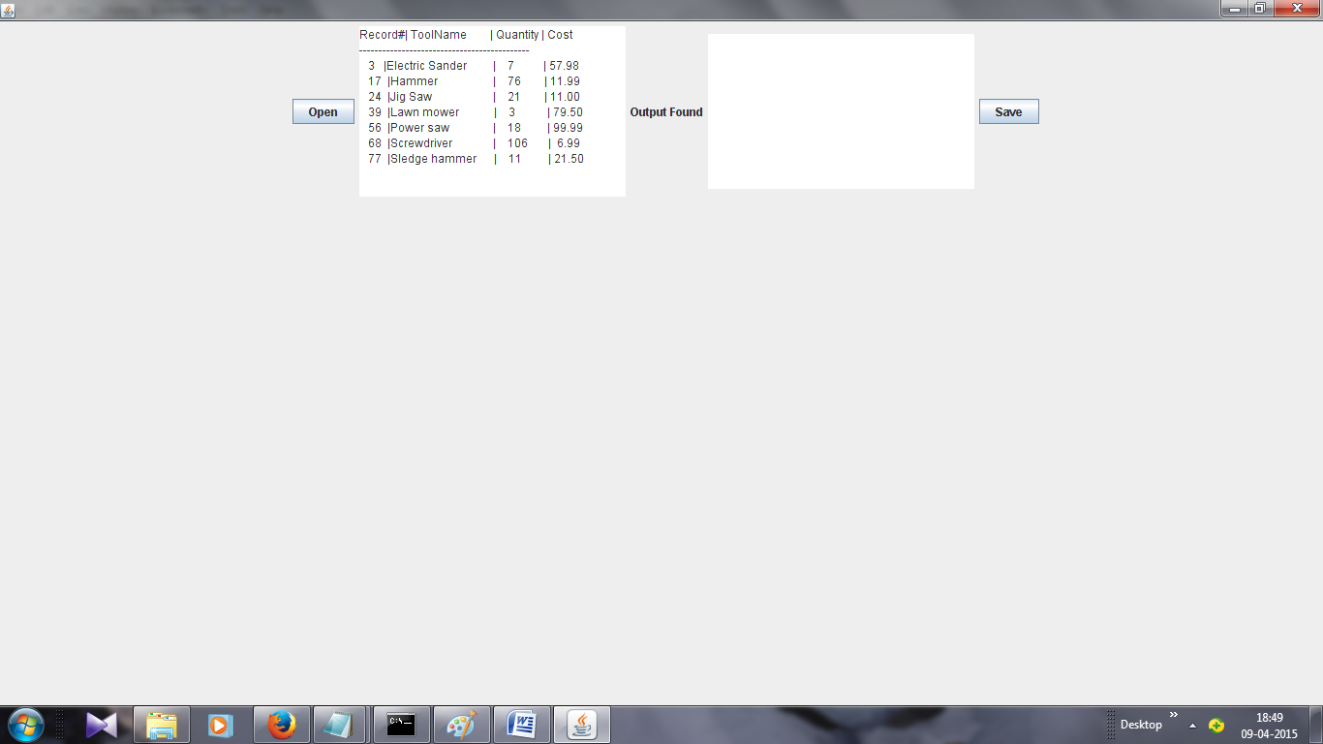The width and height of the screenshot is (1323, 744).
Task: Launch Visual Studio from the taskbar
Action: point(102,725)
